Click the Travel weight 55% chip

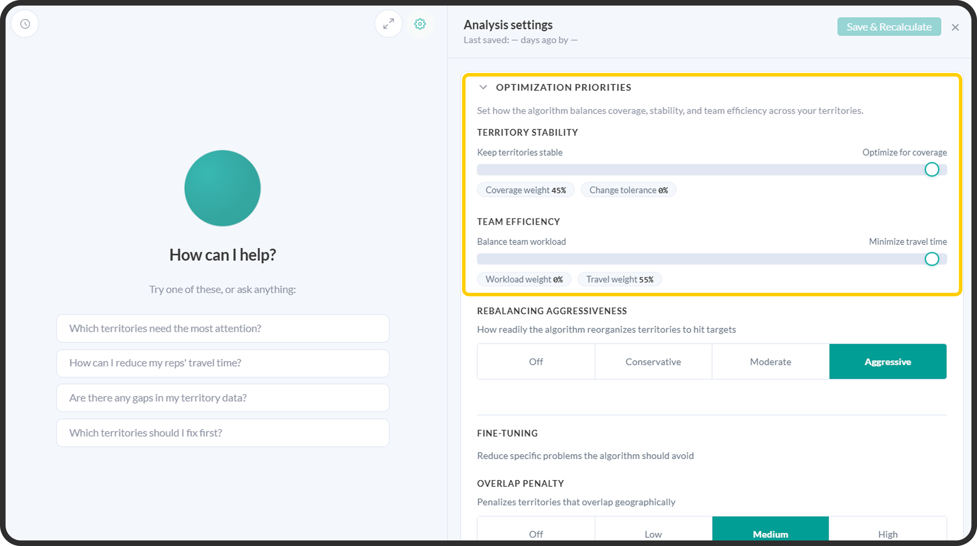click(x=619, y=280)
